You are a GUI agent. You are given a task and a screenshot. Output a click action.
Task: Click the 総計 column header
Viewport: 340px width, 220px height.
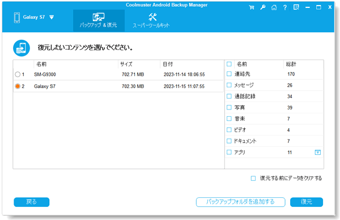tap(291, 64)
